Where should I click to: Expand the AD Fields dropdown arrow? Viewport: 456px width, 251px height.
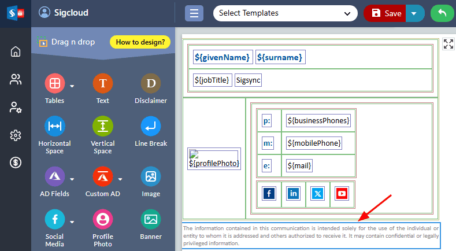[72, 179]
